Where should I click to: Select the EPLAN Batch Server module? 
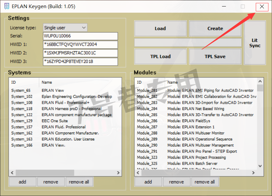point(196,164)
